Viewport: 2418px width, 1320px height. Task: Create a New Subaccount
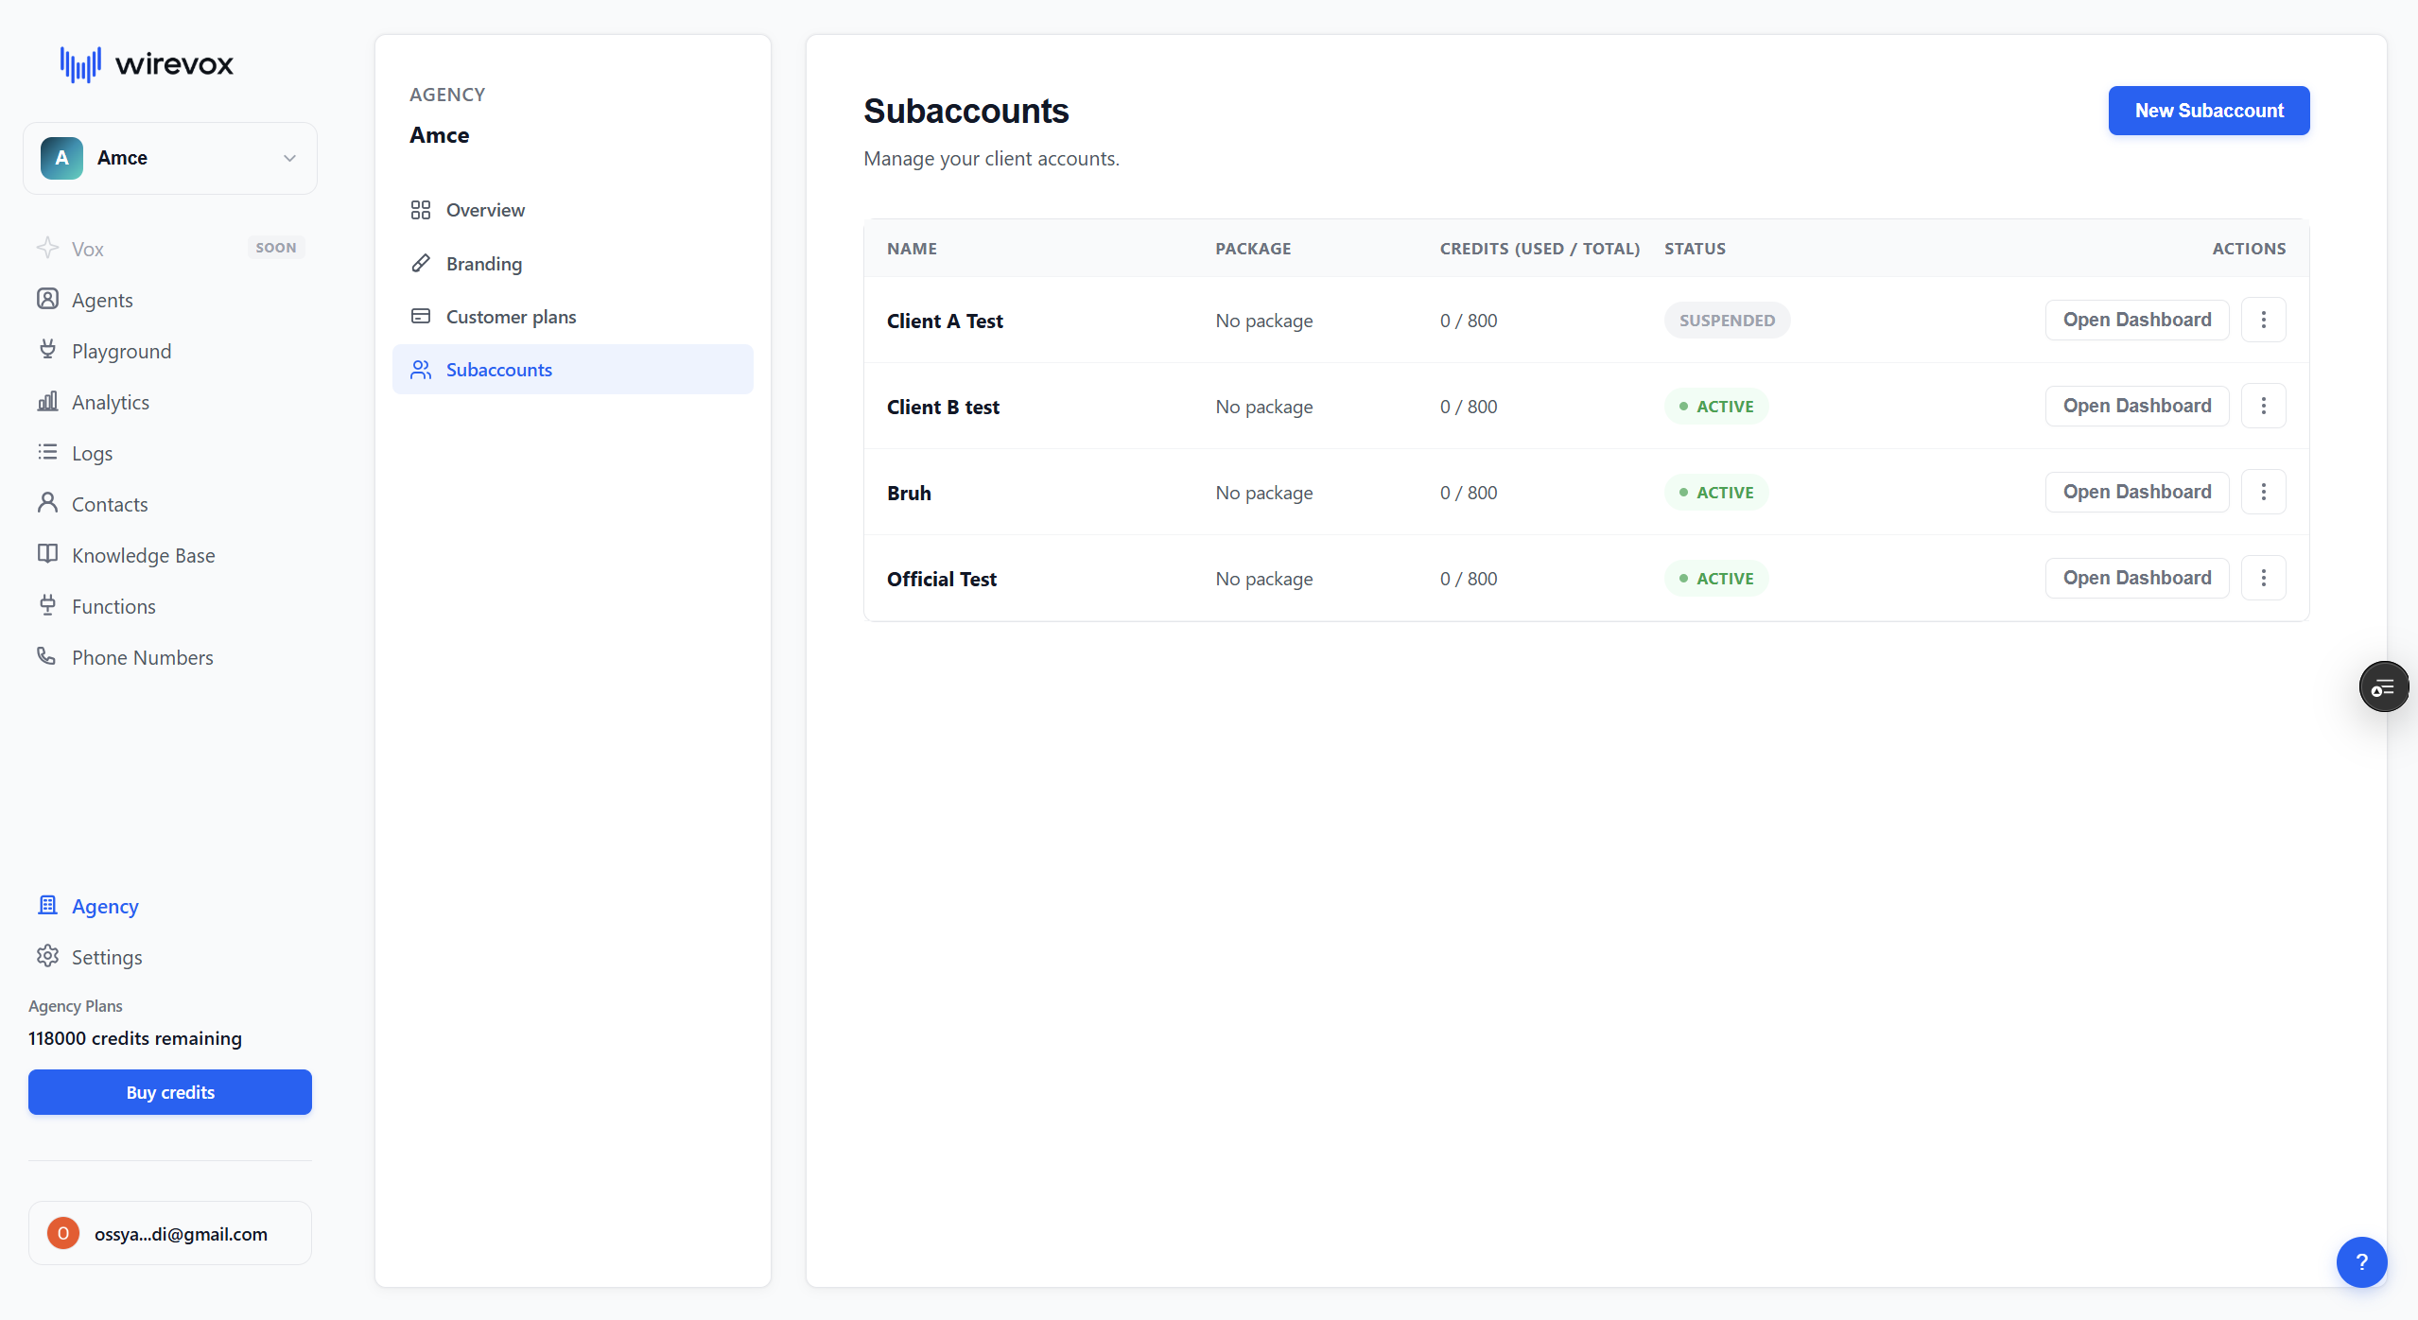point(2208,111)
